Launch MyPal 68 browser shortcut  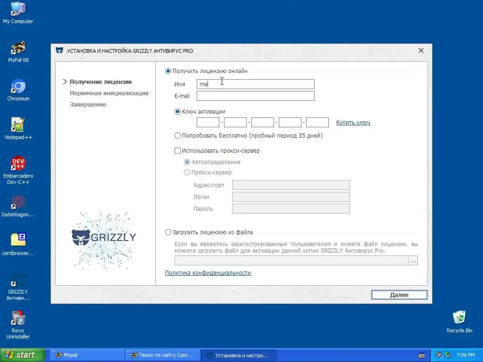pos(18,52)
